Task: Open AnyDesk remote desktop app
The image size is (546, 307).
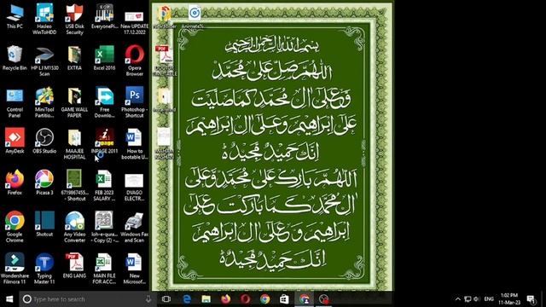Action: click(x=15, y=141)
